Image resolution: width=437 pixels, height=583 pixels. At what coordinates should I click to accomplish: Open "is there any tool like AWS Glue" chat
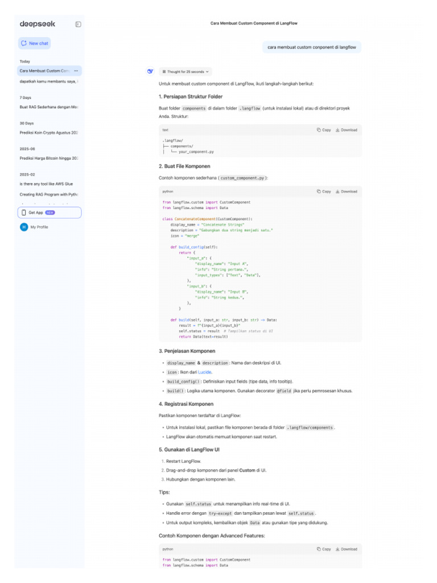click(x=46, y=184)
